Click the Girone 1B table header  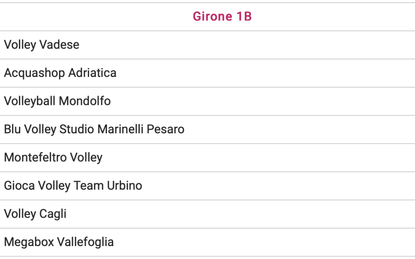click(x=222, y=17)
